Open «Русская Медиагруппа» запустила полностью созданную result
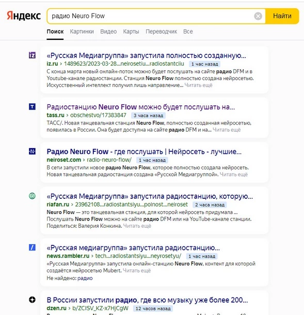304x315 pixels. coord(146,55)
